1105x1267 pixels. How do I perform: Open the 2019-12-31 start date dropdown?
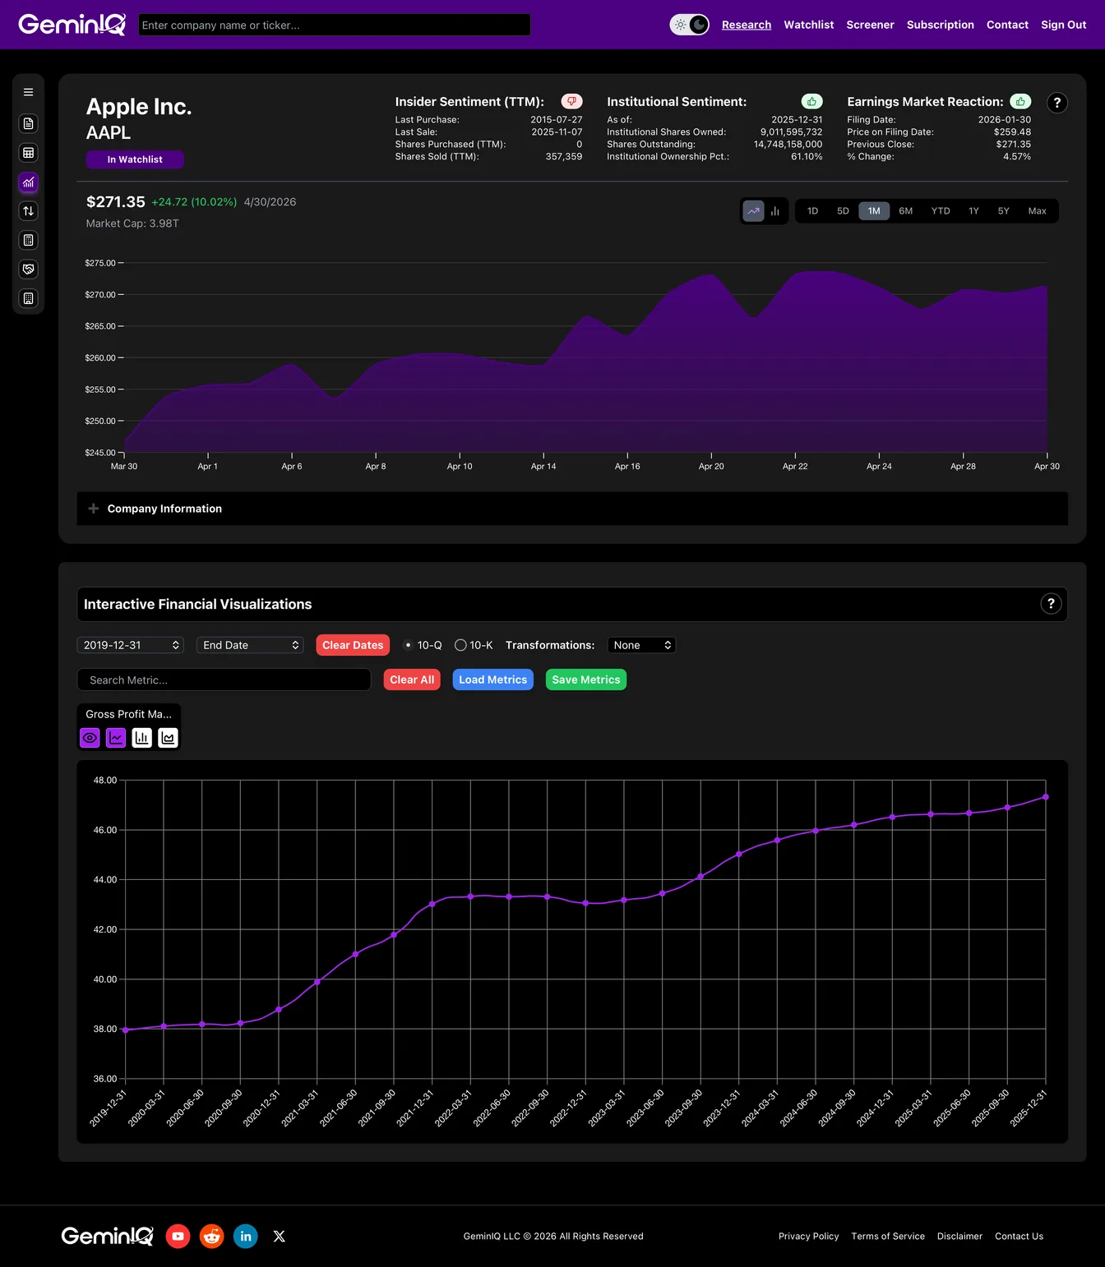[x=130, y=645]
